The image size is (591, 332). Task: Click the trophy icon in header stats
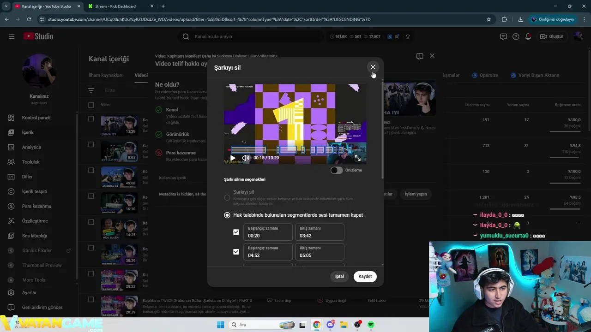[408, 36]
